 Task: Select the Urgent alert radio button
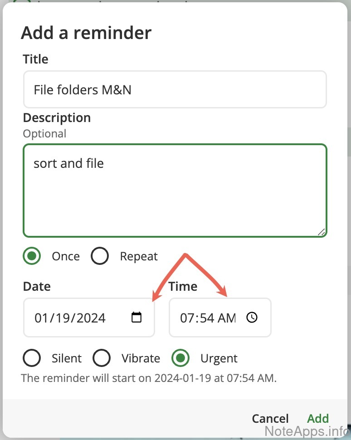tap(180, 358)
